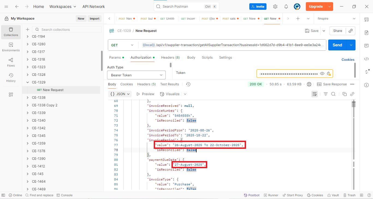Open Postbot in the status bar
The image size is (373, 199).
pyautogui.click(x=251, y=195)
